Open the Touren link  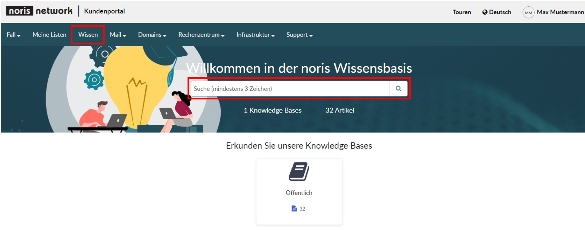[x=462, y=12]
